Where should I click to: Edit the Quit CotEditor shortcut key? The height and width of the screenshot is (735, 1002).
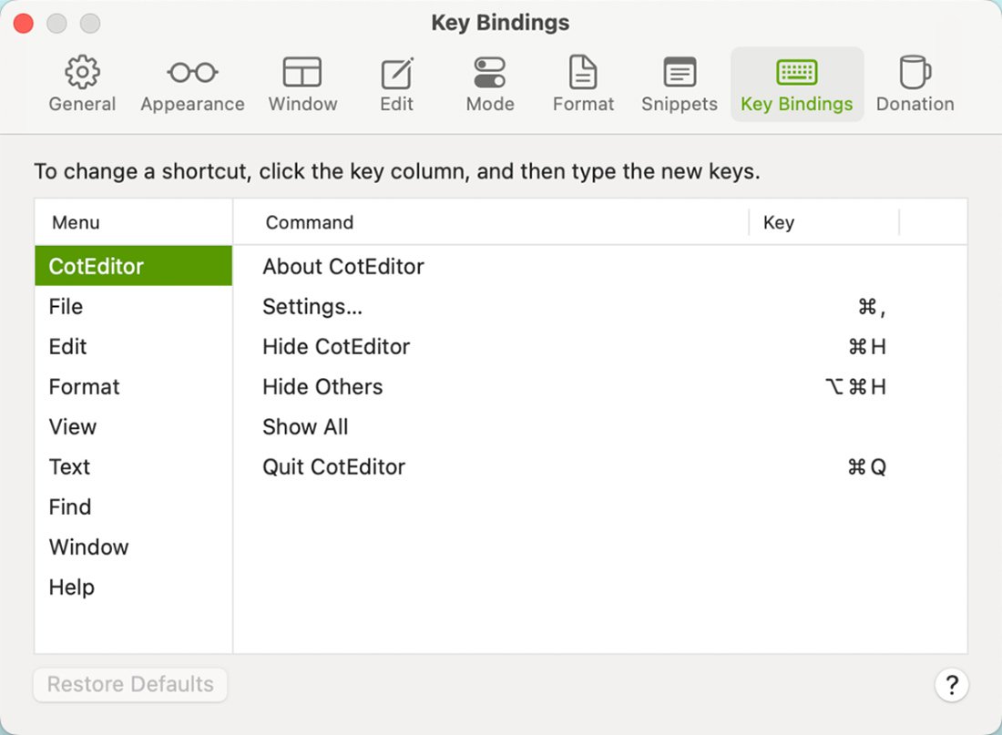tap(823, 467)
